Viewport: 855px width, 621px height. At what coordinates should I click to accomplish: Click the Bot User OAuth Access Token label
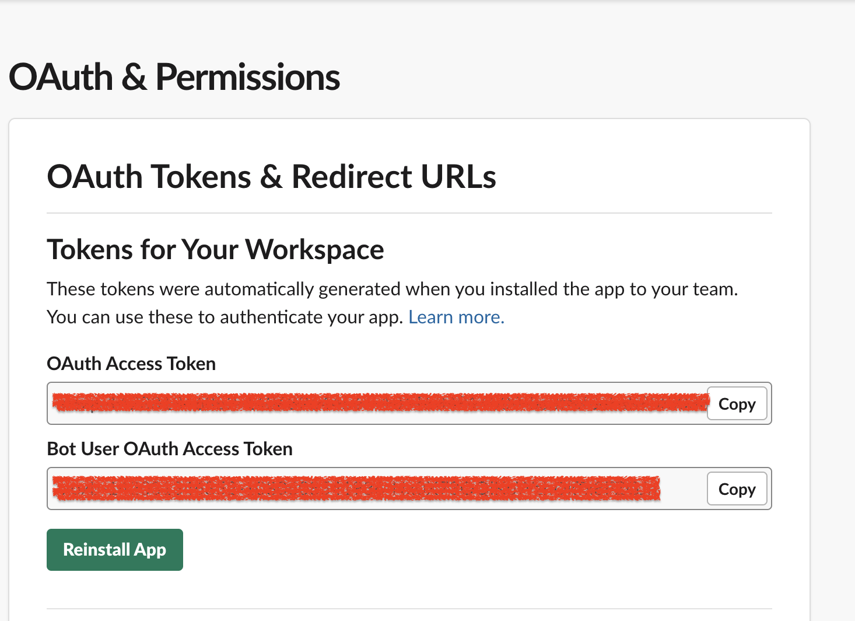[x=170, y=449]
